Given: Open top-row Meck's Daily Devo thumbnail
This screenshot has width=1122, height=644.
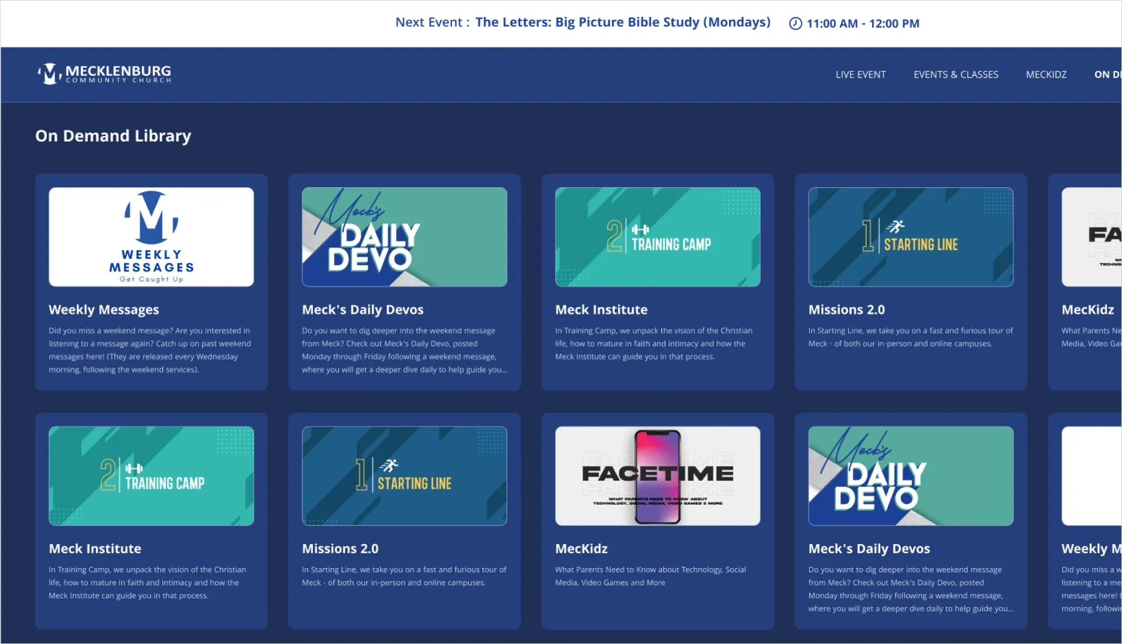Looking at the screenshot, I should tap(404, 237).
